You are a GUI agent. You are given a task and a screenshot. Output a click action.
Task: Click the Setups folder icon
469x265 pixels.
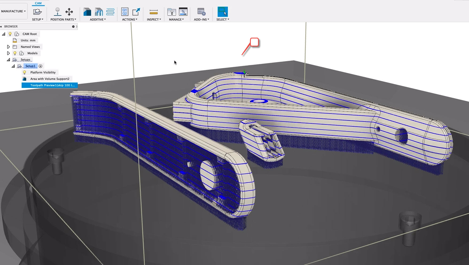(x=15, y=60)
